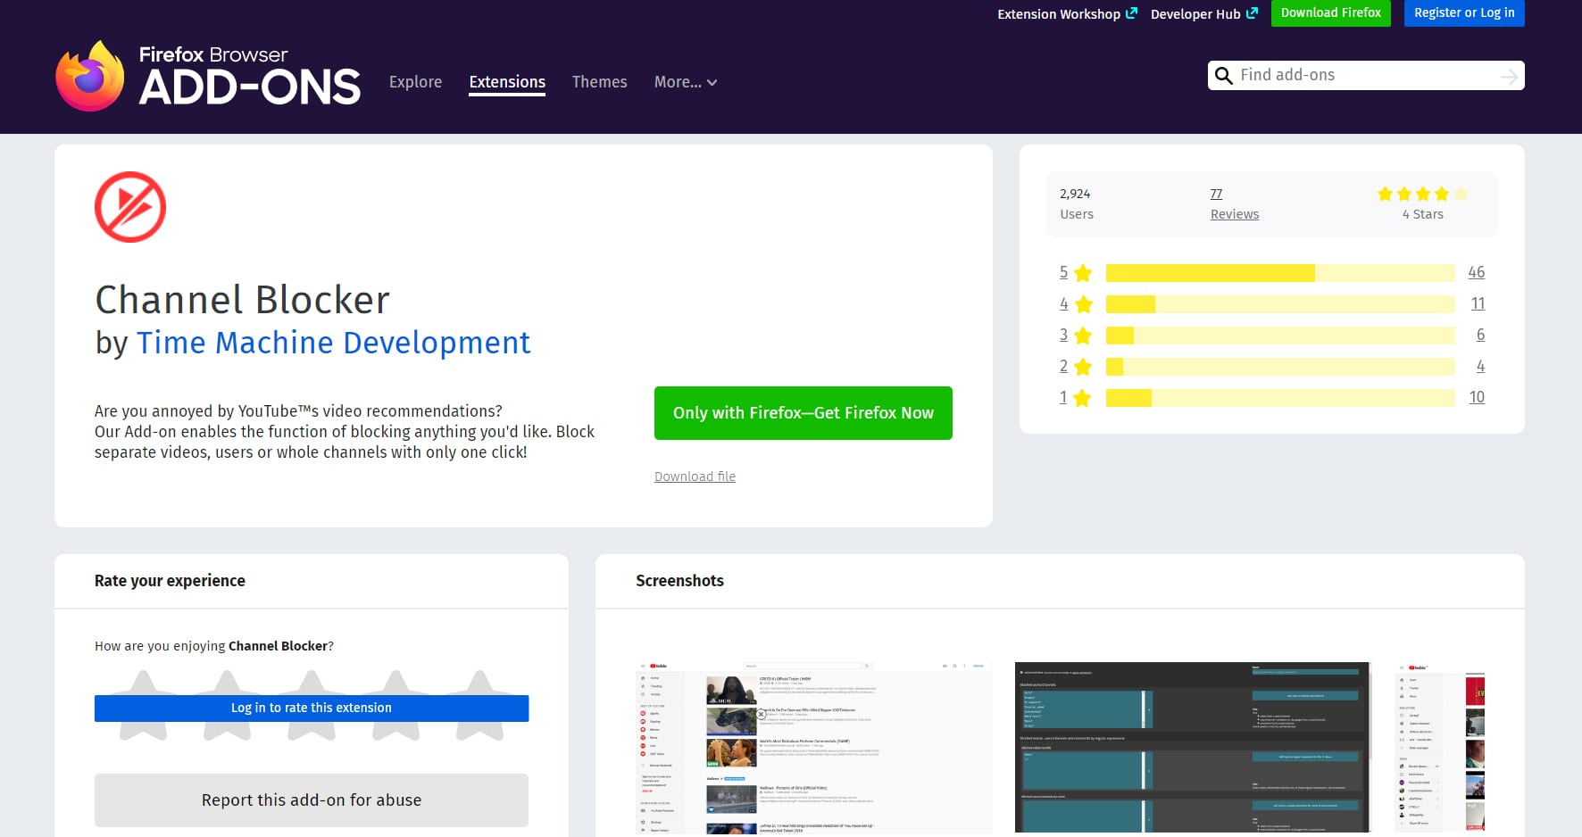Filter reviews by 2 star rating number
The height and width of the screenshot is (837, 1582).
click(x=1063, y=366)
